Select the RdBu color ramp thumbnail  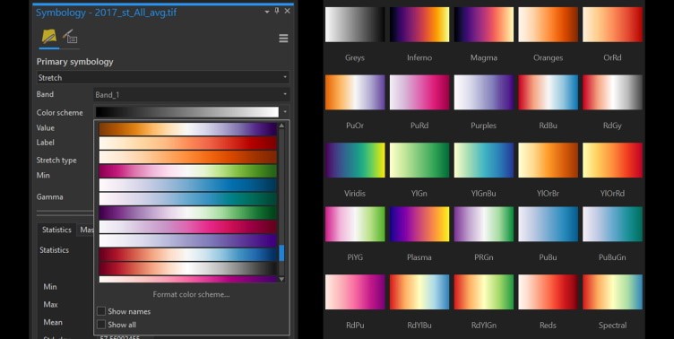(548, 92)
